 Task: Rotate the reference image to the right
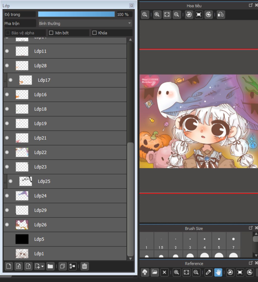[x=250, y=272]
